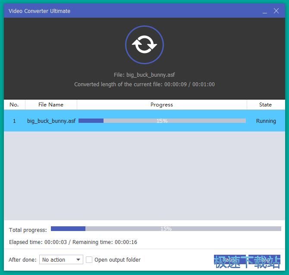Screen dimensions: 289x275
Task: Click row number 1 in list
Action: tap(14, 121)
